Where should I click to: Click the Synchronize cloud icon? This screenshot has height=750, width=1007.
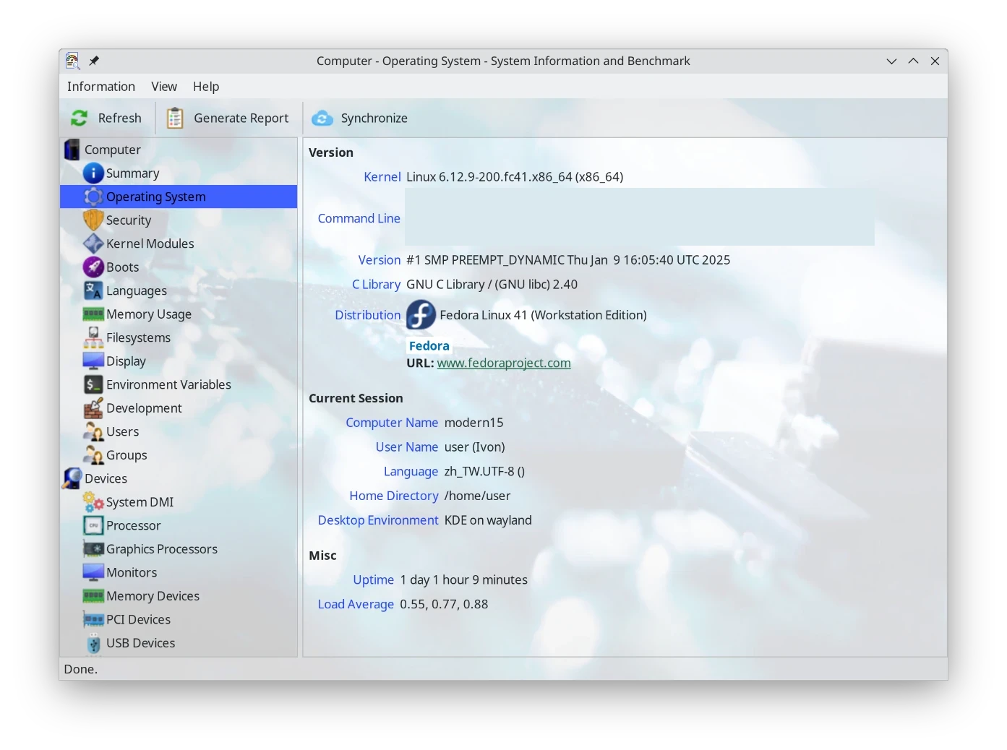pyautogui.click(x=322, y=118)
